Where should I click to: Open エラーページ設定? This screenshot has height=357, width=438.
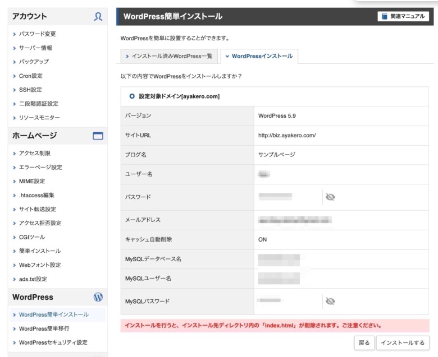[40, 167]
